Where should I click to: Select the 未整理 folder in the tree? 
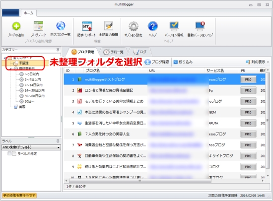pos(23,63)
